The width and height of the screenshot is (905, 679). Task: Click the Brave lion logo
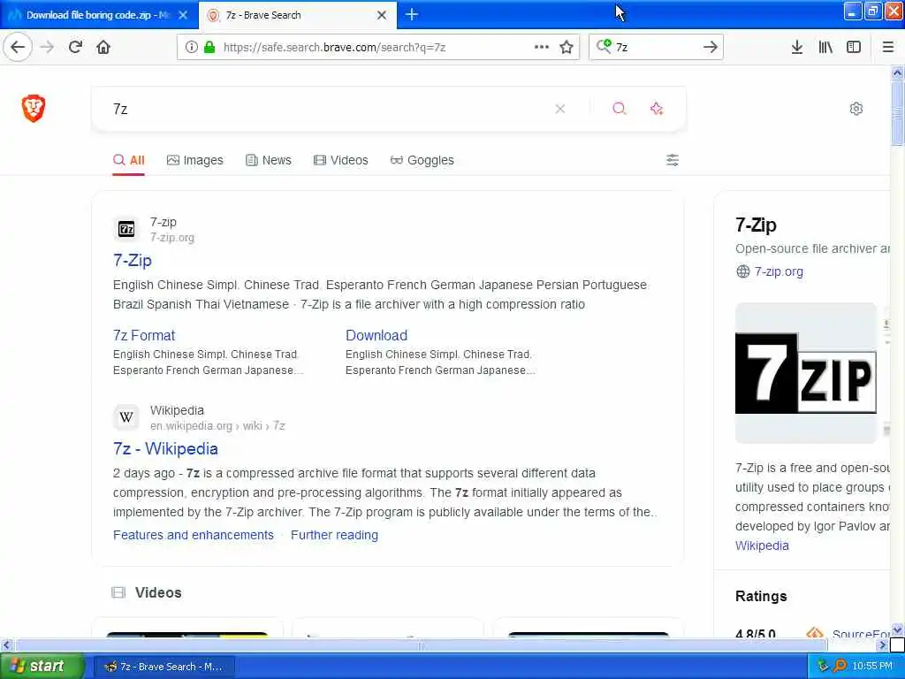pyautogui.click(x=34, y=108)
